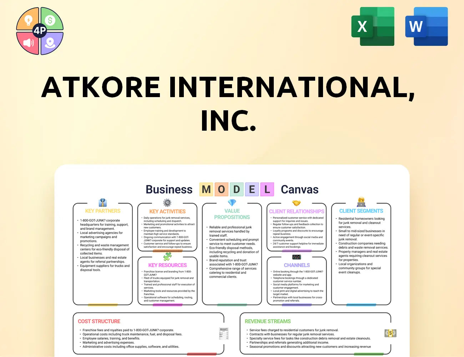Viewport: 464px width, 357px height.
Task: Click 'Construction companies needing debris' bullet
Action: point(362,246)
